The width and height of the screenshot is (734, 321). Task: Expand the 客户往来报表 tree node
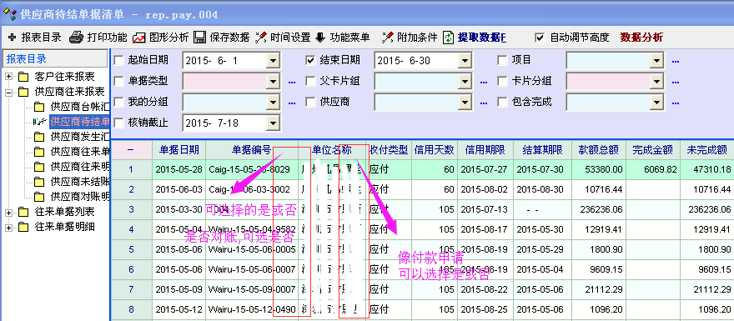[x=9, y=76]
